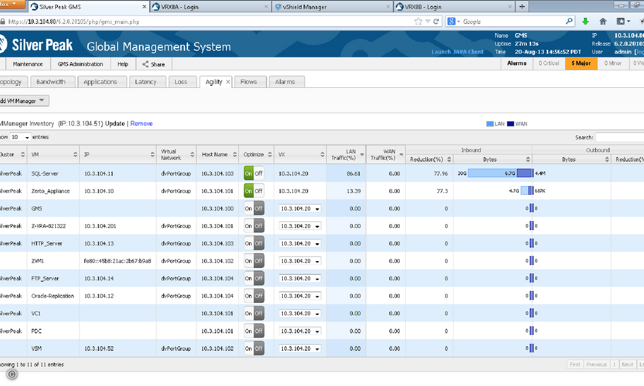Click the 0 Critical alarms button
This screenshot has height=386, width=644.
tap(549, 63)
